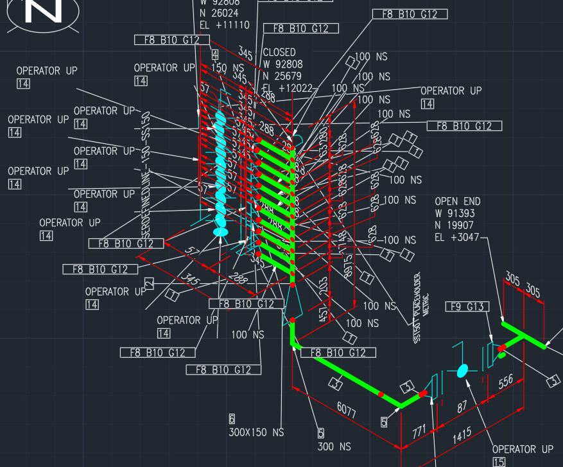Select the 457 dimension value
Viewport: 563px width, 467px height.
pyautogui.click(x=324, y=313)
